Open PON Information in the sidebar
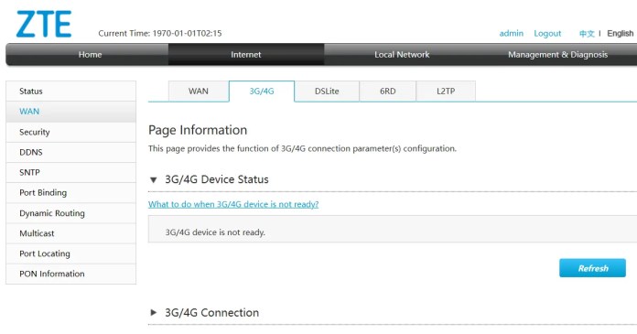This screenshot has width=637, height=334. pyautogui.click(x=71, y=274)
